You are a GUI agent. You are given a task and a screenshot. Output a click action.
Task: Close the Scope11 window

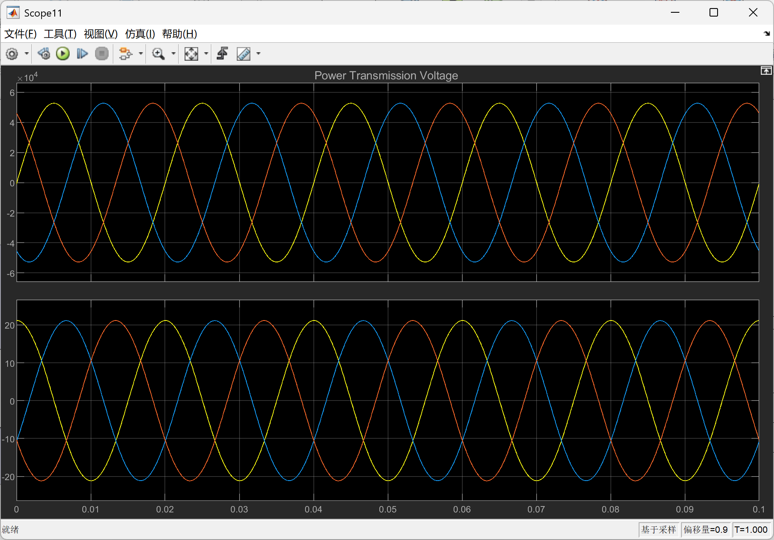(753, 13)
